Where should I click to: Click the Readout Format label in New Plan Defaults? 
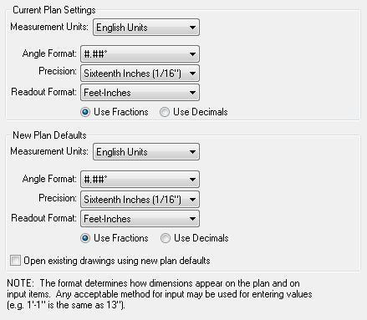[43, 218]
